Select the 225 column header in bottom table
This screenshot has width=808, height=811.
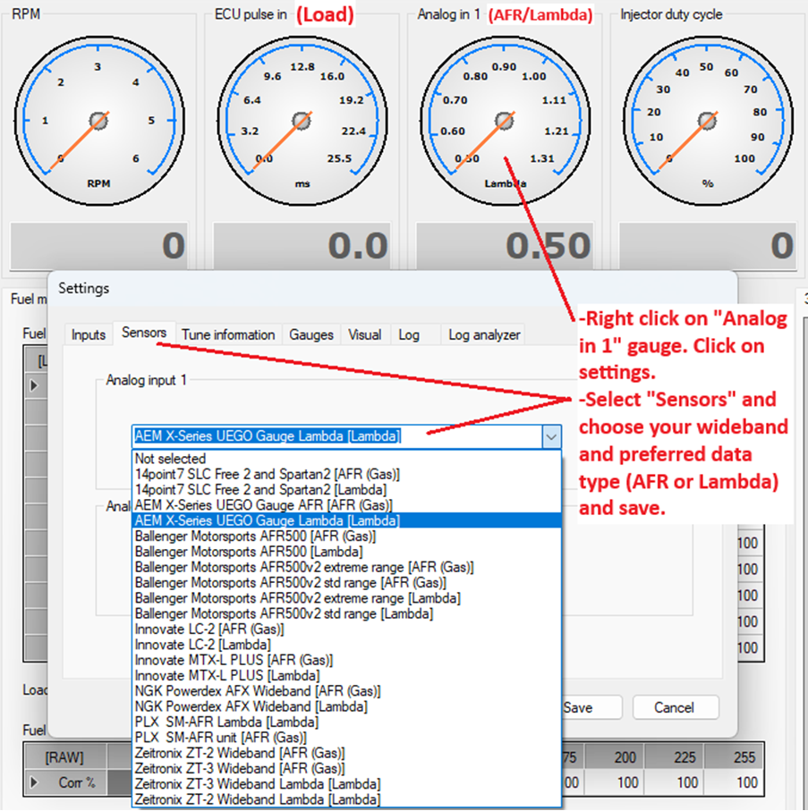(675, 757)
